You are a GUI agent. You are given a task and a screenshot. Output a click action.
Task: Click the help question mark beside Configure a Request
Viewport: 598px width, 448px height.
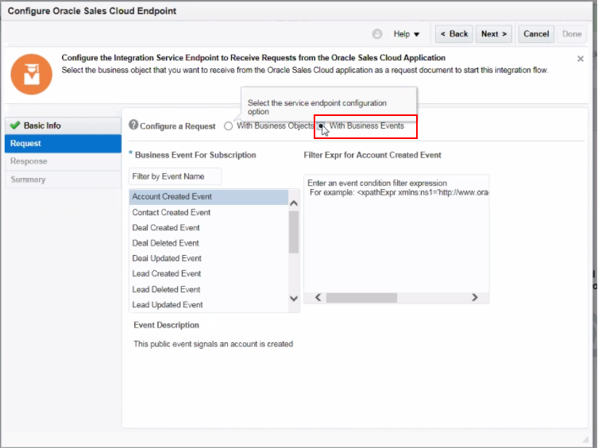click(133, 126)
